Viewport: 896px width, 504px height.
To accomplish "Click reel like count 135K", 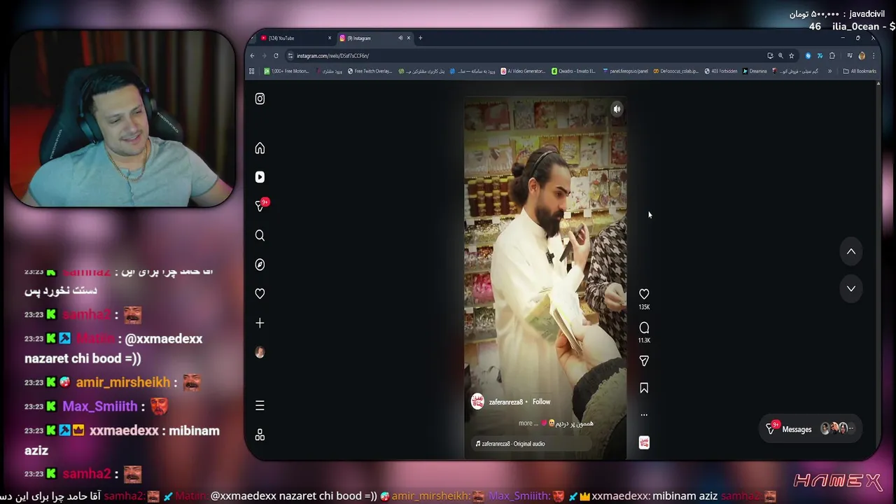I will click(x=644, y=307).
